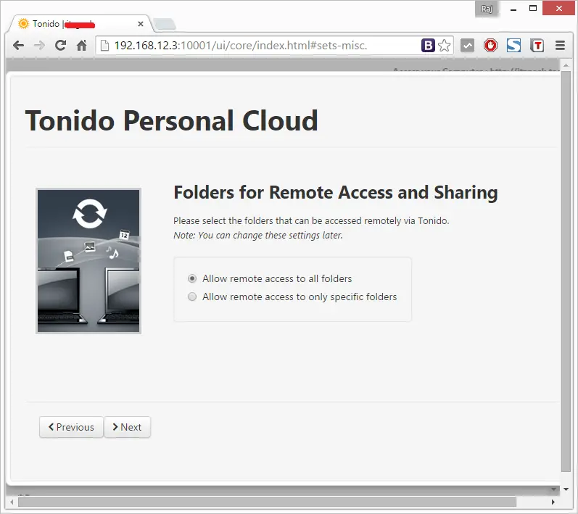This screenshot has height=514, width=578.
Task: Open the red stop-hand ad blocker icon
Action: point(491,46)
